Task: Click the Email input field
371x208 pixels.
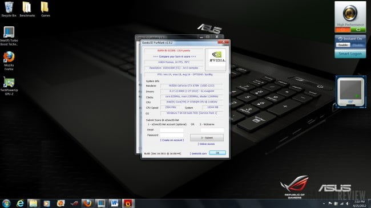Action: coord(172,130)
